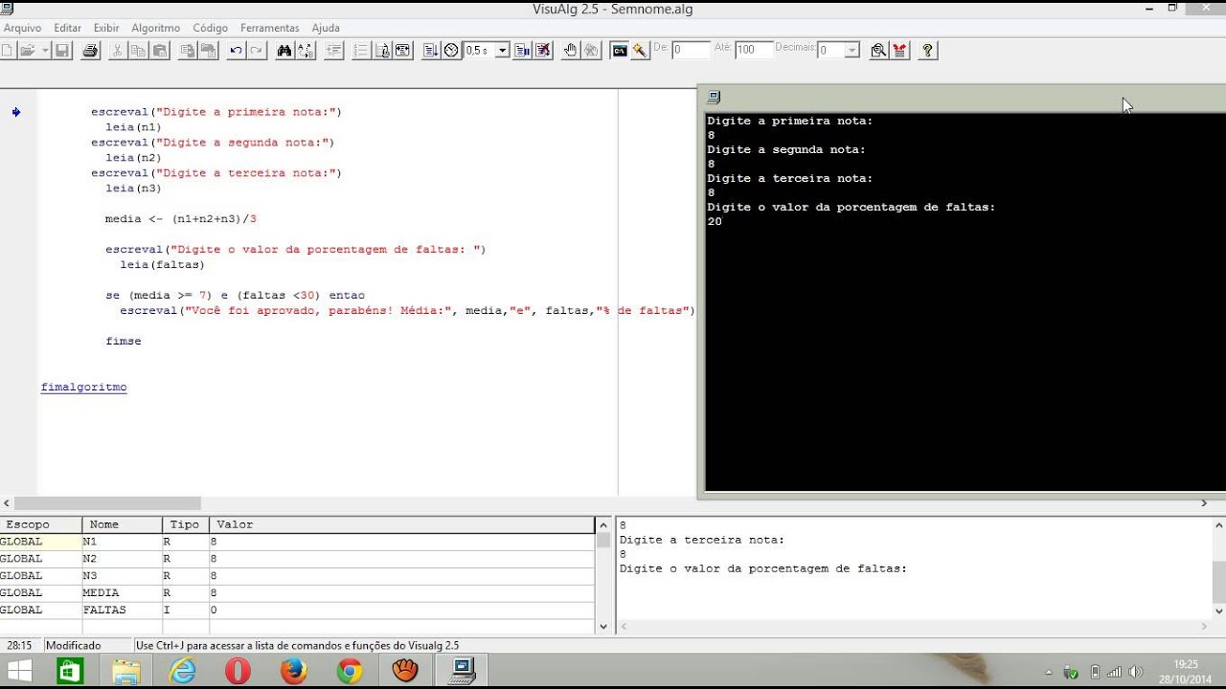Click the timer clock icon
The height and width of the screenshot is (689, 1226).
(452, 50)
